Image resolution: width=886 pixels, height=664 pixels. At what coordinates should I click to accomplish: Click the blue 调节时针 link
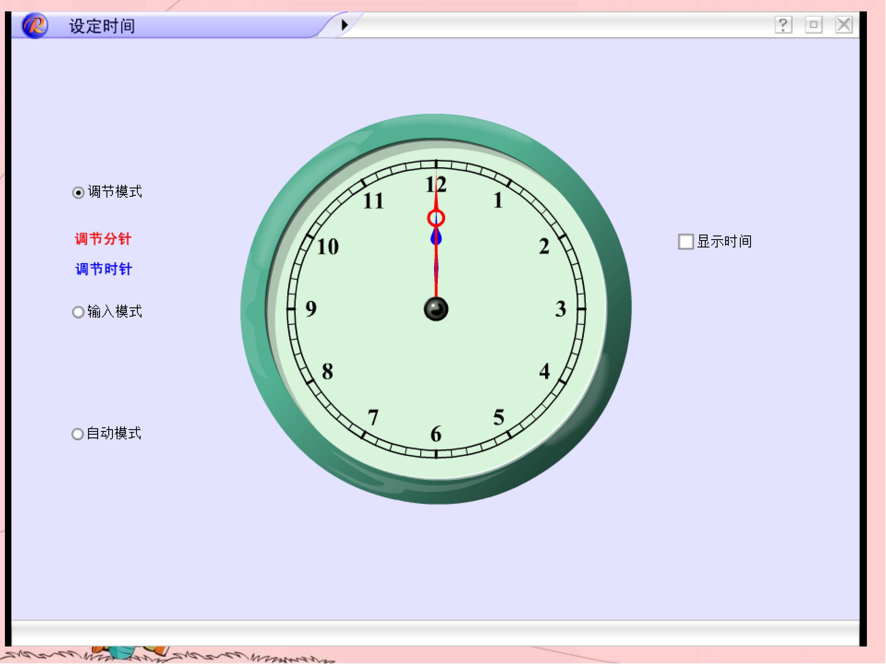104,269
